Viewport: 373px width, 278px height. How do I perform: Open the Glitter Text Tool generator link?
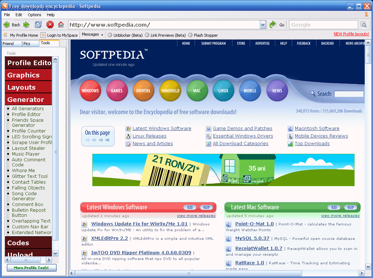(x=30, y=176)
